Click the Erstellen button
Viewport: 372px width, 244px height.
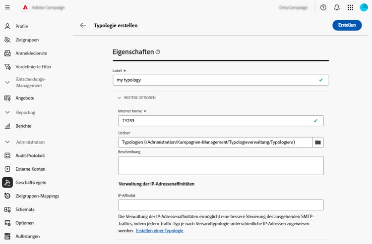click(x=347, y=25)
